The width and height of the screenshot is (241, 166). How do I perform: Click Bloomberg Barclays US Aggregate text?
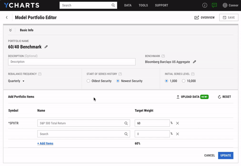pyautogui.click(x=167, y=62)
